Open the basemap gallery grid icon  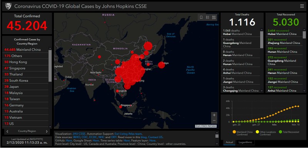(214, 17)
